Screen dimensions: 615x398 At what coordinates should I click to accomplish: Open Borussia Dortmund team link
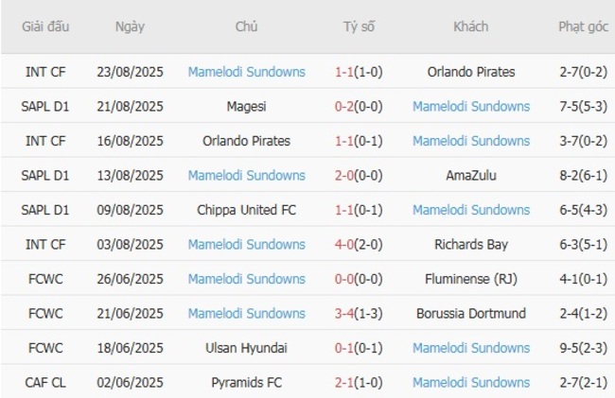pyautogui.click(x=470, y=314)
